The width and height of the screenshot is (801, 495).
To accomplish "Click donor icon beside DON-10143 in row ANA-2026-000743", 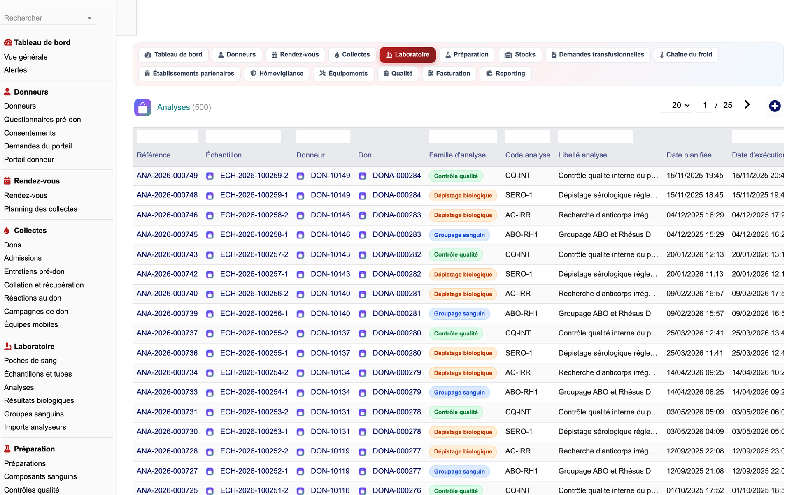I will coord(300,255).
